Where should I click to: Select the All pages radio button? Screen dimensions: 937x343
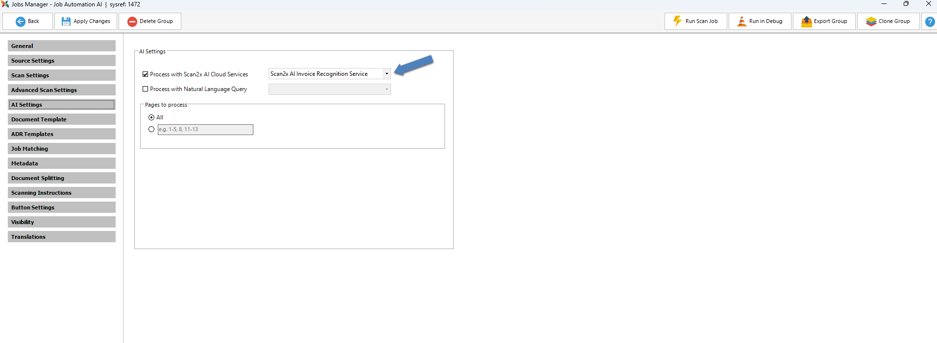tap(151, 117)
